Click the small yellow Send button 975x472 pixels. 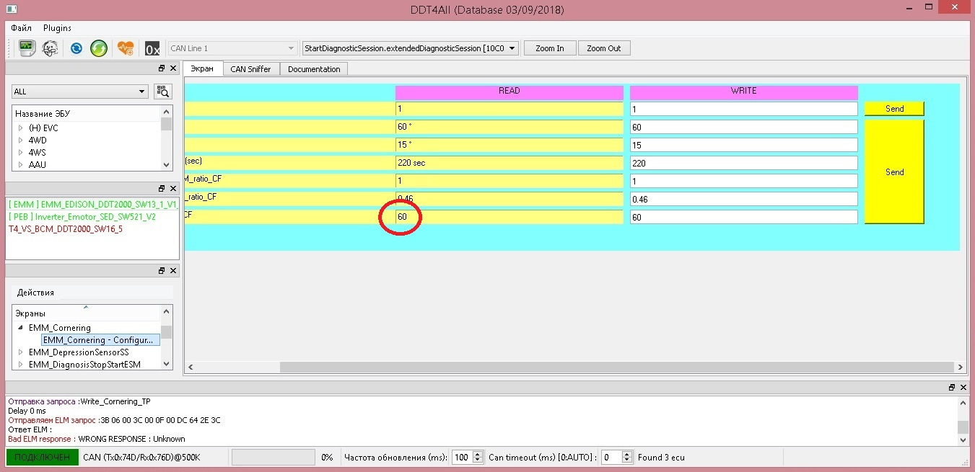coord(894,109)
